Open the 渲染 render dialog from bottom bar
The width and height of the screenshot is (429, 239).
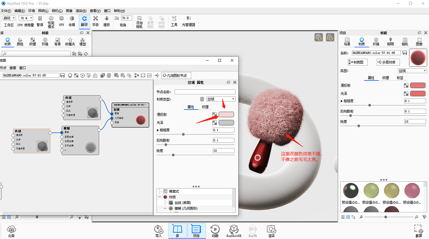[x=271, y=231]
